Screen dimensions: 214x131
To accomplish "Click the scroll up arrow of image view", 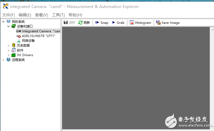I will click(212, 30).
